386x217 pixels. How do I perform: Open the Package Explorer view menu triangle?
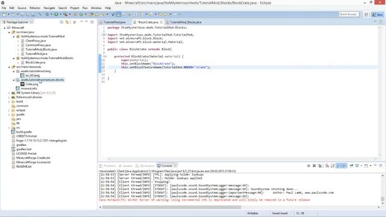[x=81, y=22]
